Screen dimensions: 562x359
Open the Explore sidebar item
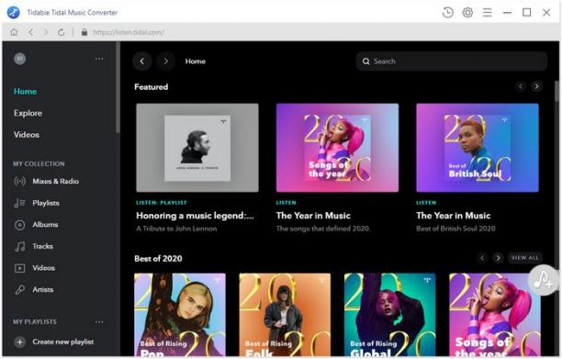(x=28, y=113)
